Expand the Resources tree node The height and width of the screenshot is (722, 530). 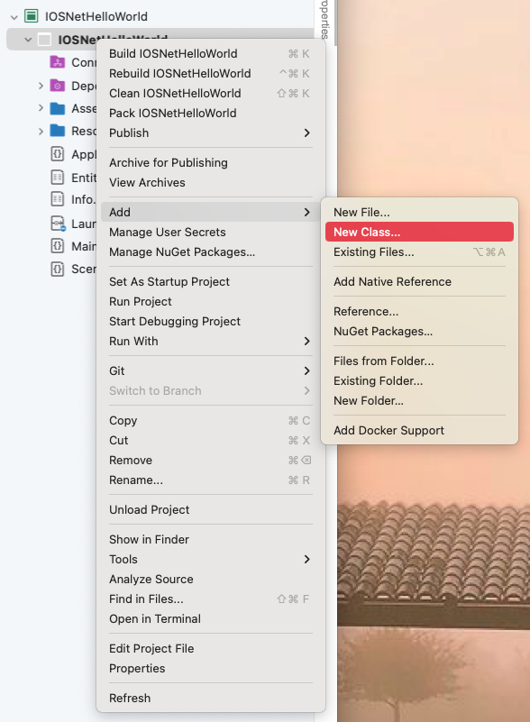tap(41, 131)
